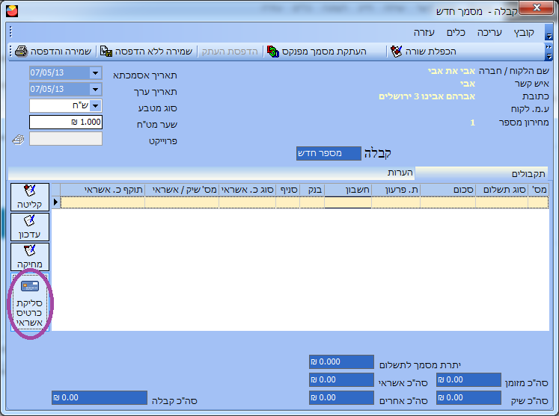The image size is (559, 416).
Task: Click the סניף column header
Action: pyautogui.click(x=287, y=190)
